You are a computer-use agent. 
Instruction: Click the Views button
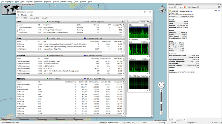(143, 22)
